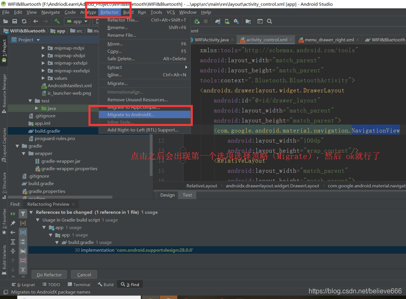406x299 pixels.
Task: Save all files with the floppy icon
Action: [x=15, y=22]
